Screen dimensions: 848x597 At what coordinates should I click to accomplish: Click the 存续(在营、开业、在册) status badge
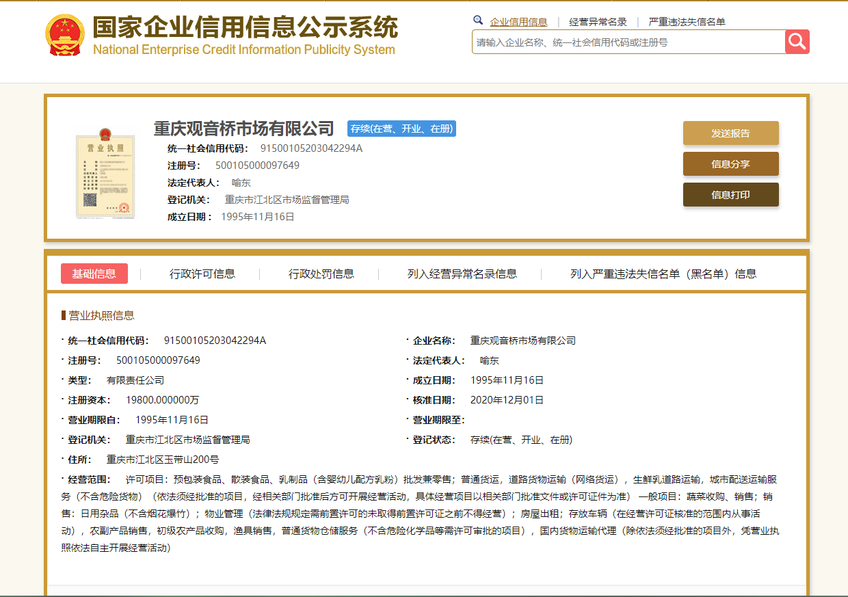[401, 129]
